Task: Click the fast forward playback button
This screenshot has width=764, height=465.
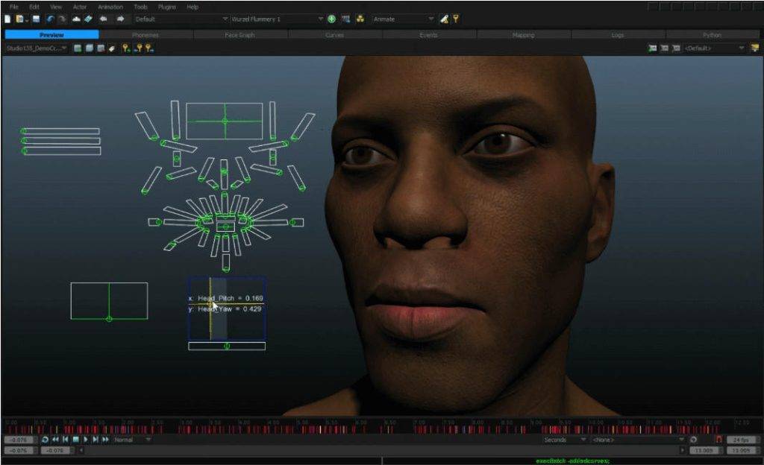Action: click(x=105, y=439)
